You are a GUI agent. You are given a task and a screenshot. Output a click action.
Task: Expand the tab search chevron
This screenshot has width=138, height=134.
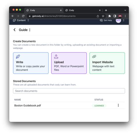(125, 10)
